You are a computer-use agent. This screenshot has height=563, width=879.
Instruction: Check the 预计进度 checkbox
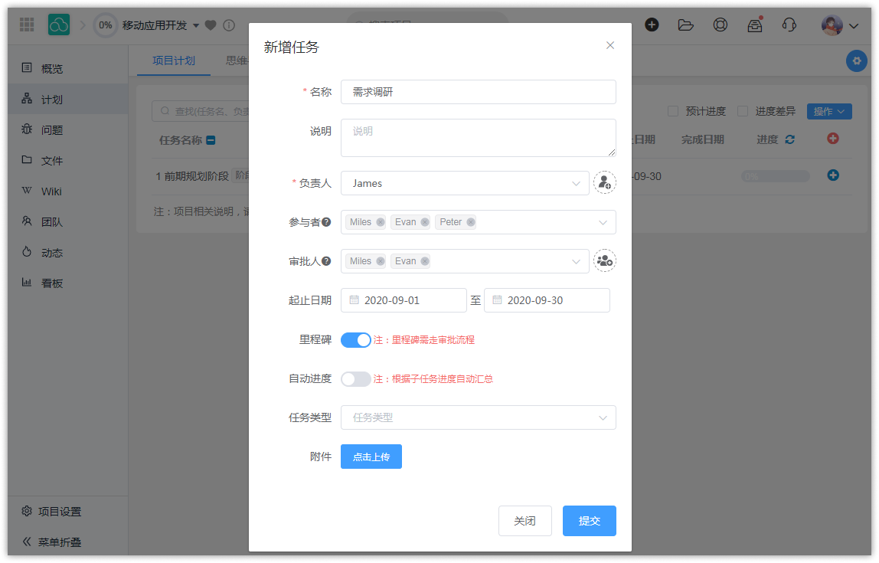coord(673,111)
